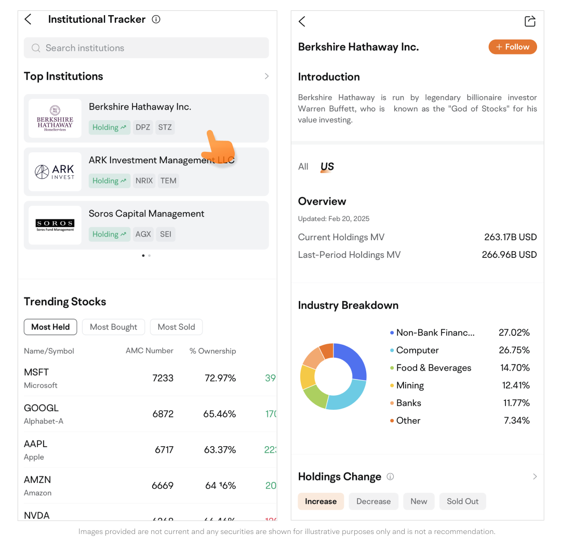Go back from Berkshire Hathaway detail page
The height and width of the screenshot is (547, 561).
302,21
